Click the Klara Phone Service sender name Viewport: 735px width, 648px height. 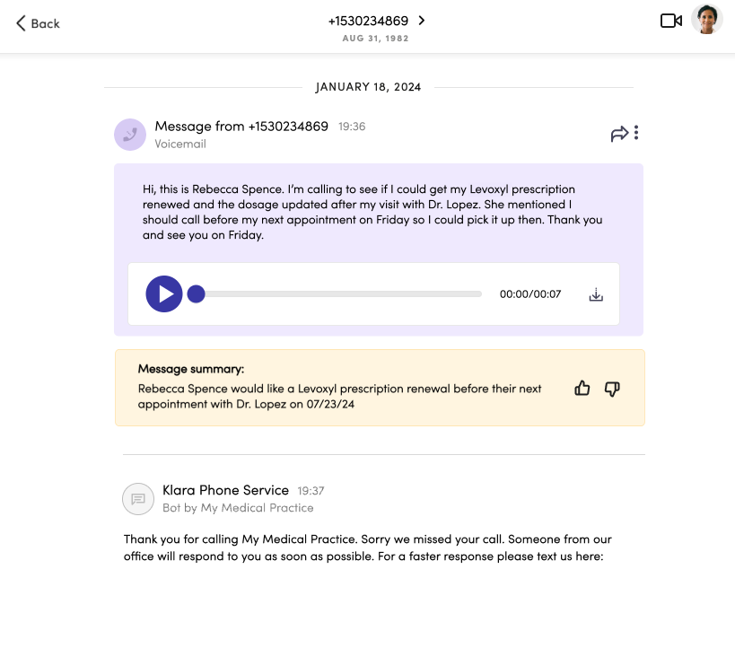(225, 490)
